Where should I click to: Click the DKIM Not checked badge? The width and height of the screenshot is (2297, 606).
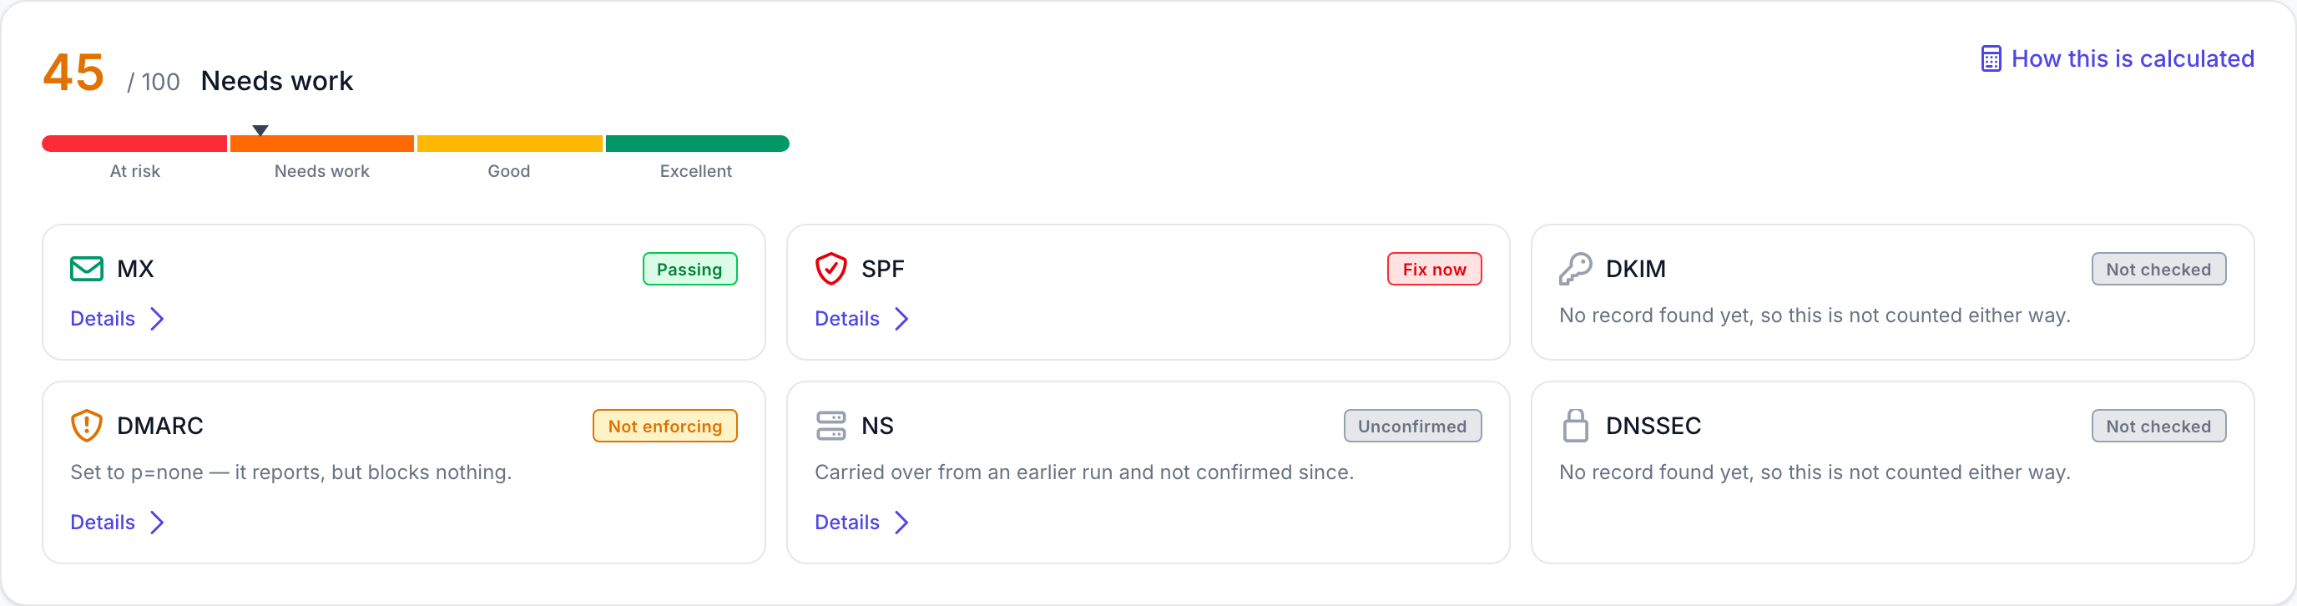click(2158, 269)
